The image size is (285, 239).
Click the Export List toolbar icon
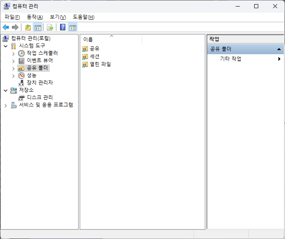click(50, 28)
